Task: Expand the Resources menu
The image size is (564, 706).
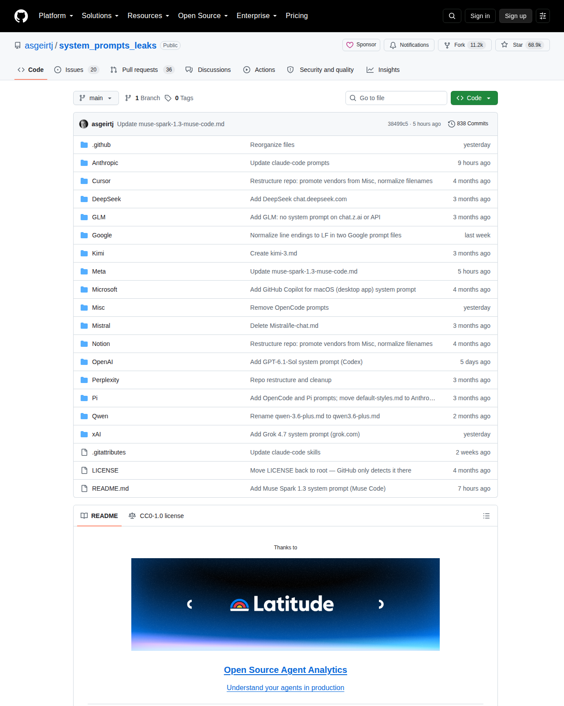Action: [148, 16]
